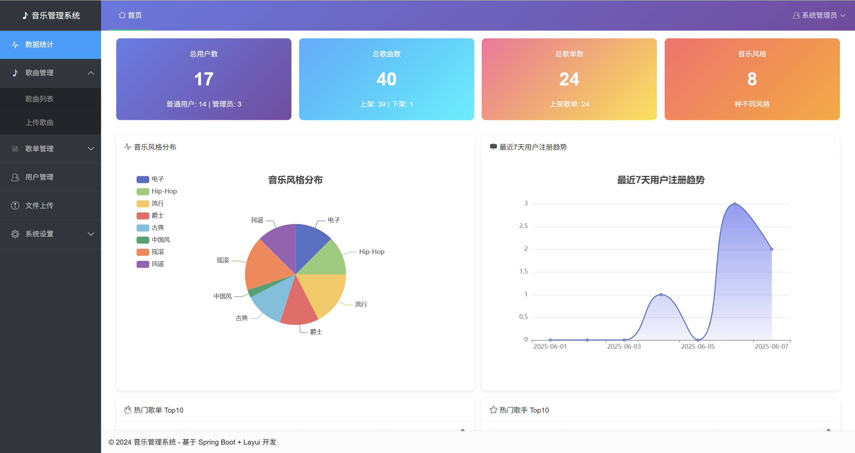Expand the 歌单管理 submenu arrow
855x453 pixels.
91,149
